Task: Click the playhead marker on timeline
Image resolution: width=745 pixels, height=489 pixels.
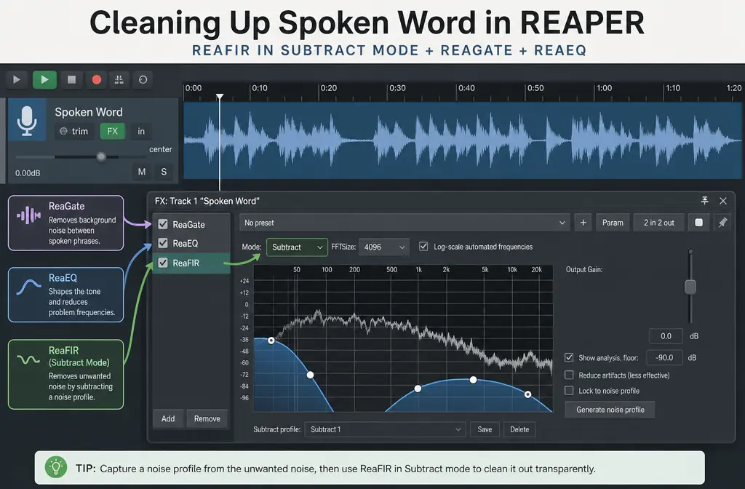Action: click(x=220, y=97)
